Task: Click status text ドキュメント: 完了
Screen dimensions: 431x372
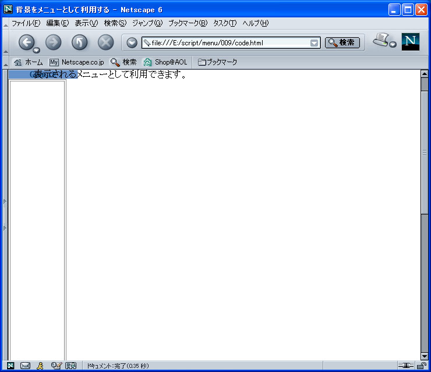Action: (x=118, y=366)
